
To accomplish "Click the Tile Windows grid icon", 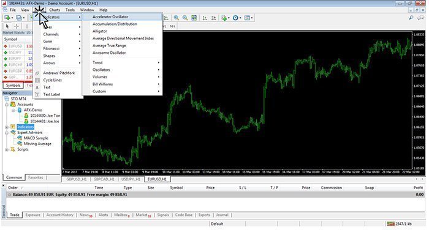I will tap(194, 18).
